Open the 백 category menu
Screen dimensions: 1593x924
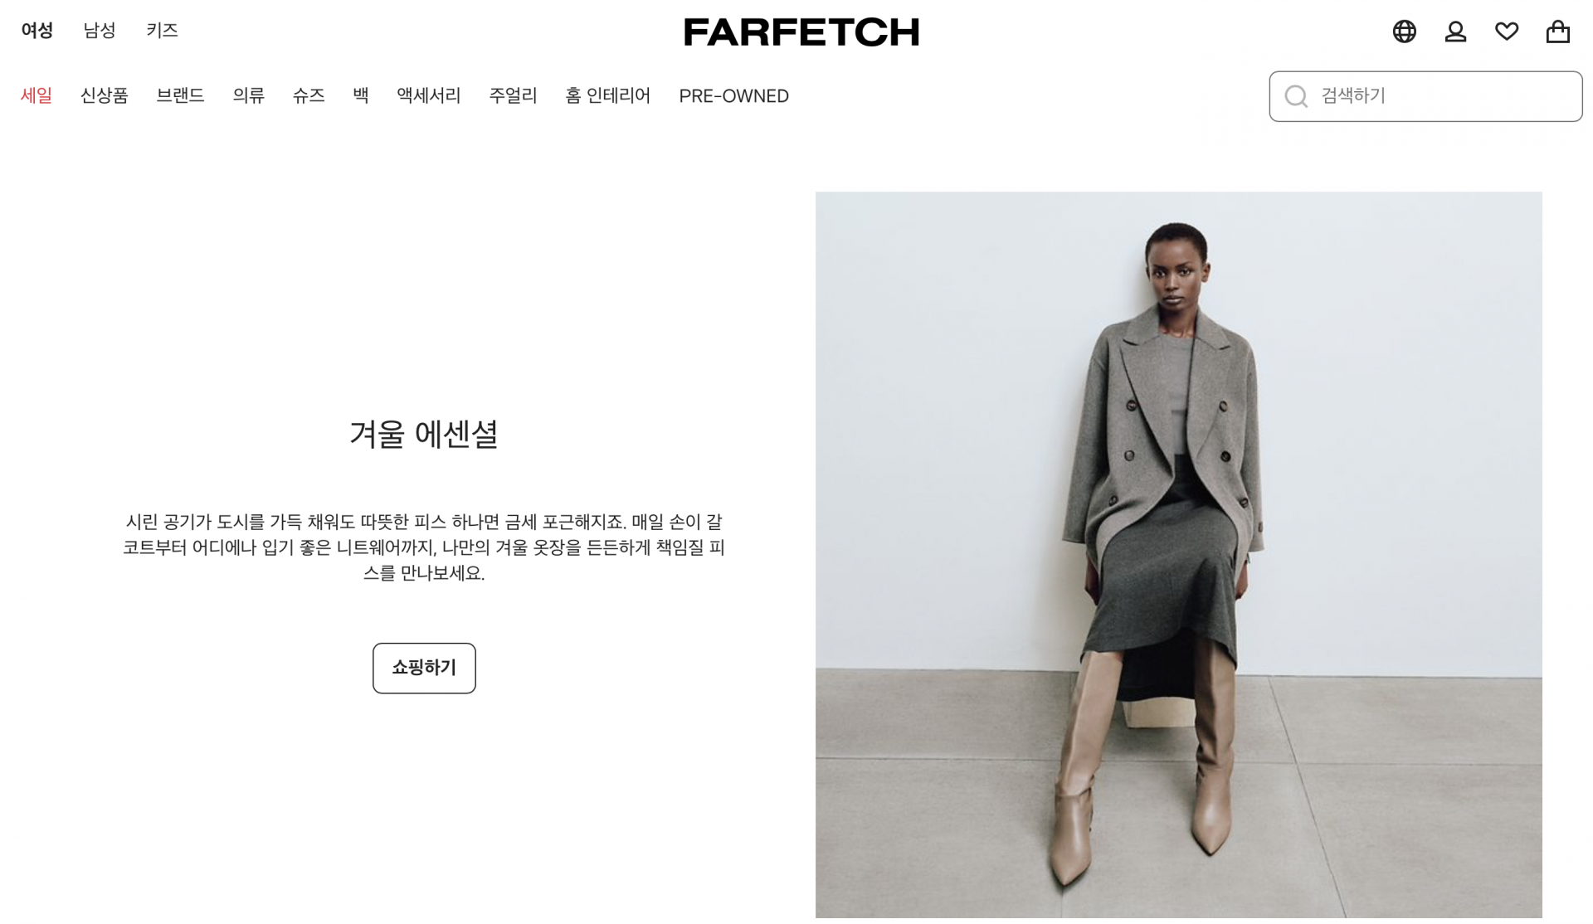tap(361, 95)
